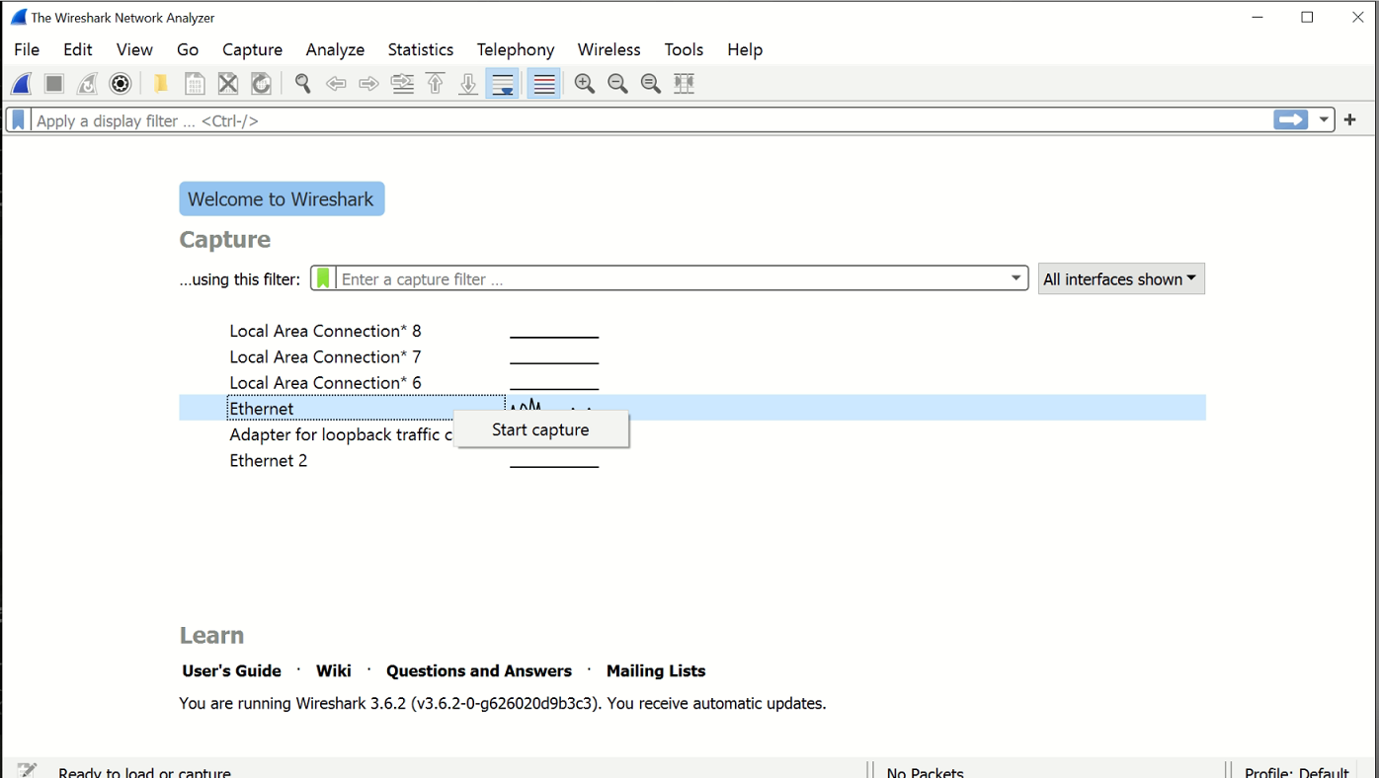This screenshot has width=1379, height=778.
Task: Toggle packet colorization rules
Action: 544,84
